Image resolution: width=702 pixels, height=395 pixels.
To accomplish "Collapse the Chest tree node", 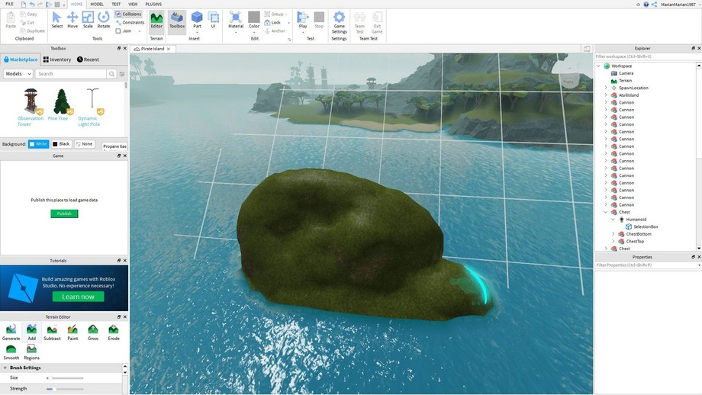I will point(606,212).
